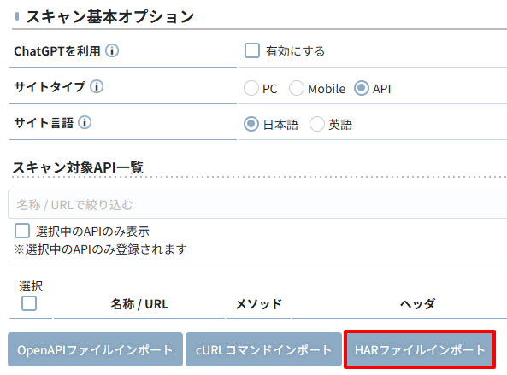The image size is (507, 375).
Task: Tick the select-all checkbox under 選択
Action: [29, 303]
